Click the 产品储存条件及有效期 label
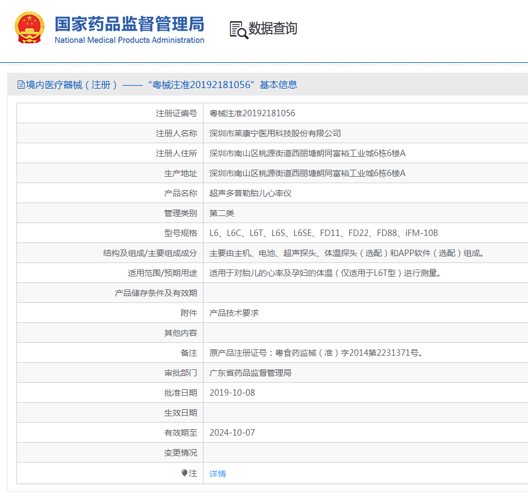Image resolution: width=528 pixels, height=499 pixels. (x=156, y=293)
